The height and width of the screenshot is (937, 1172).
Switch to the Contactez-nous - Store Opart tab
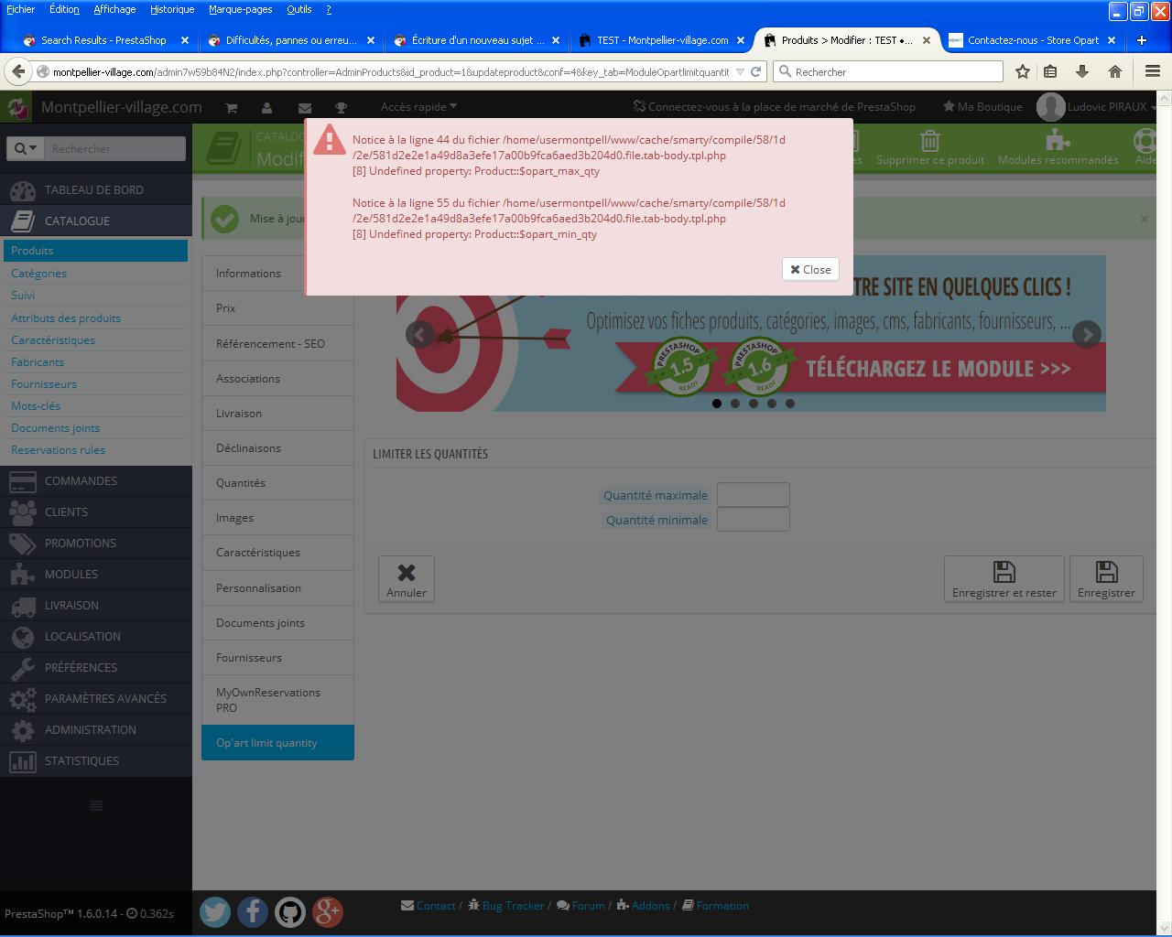(x=1032, y=40)
